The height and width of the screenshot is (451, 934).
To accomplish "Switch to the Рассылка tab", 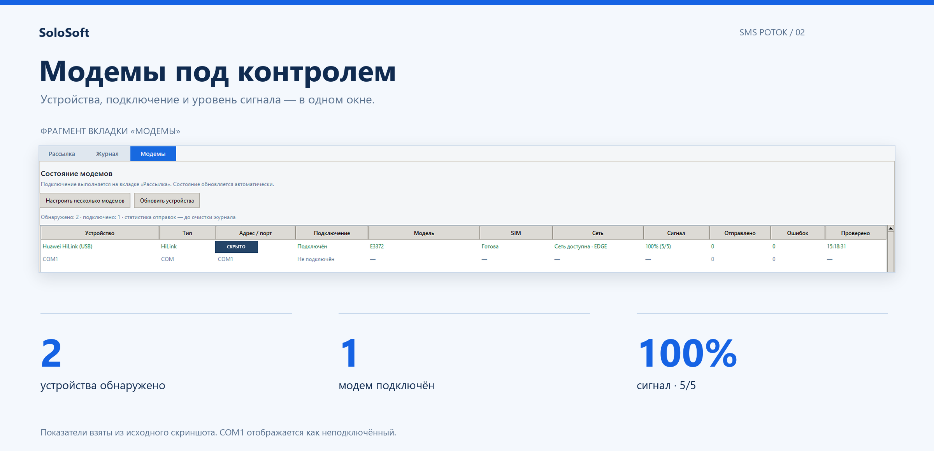I will [x=62, y=154].
